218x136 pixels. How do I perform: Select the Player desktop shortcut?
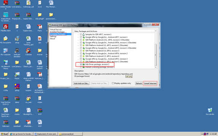coord(17,74)
